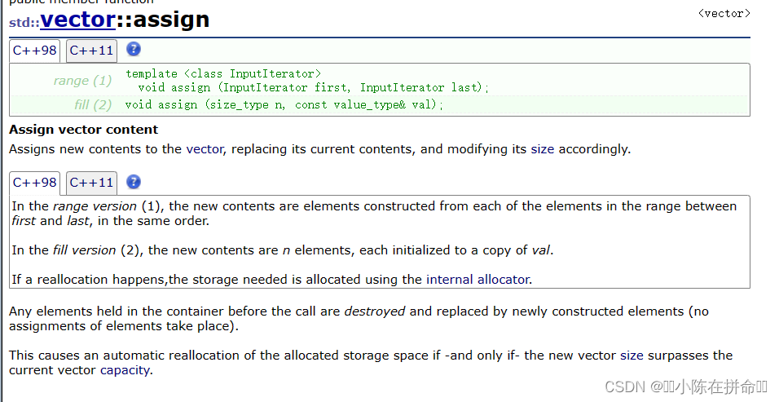Switch to C++11 tab above the description box
Screen dimensions: 779x402
91,183
